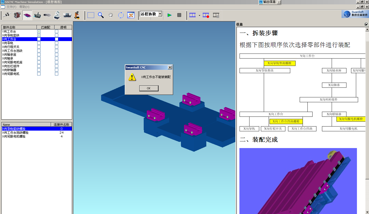Select the CNC lathe machine model icon

coord(67,15)
